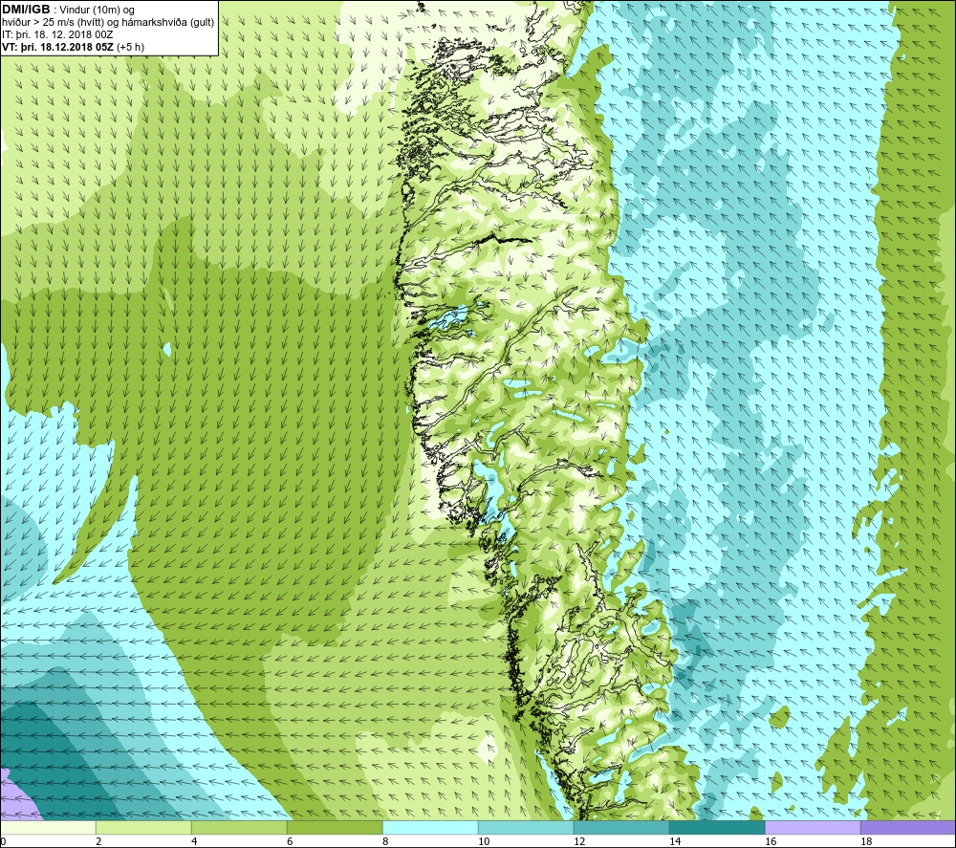Click the 14-16 m/s dark teal legend swatch
The height and width of the screenshot is (848, 956).
pos(717,827)
